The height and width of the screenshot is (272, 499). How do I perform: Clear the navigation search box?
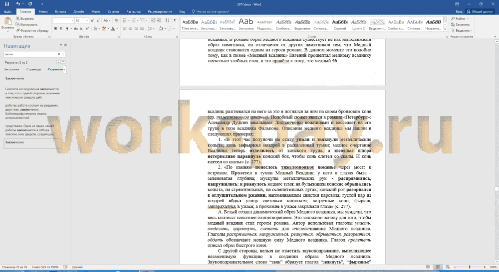tap(59, 54)
